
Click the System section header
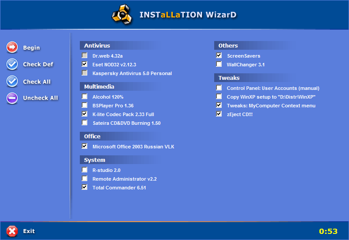click(121, 160)
